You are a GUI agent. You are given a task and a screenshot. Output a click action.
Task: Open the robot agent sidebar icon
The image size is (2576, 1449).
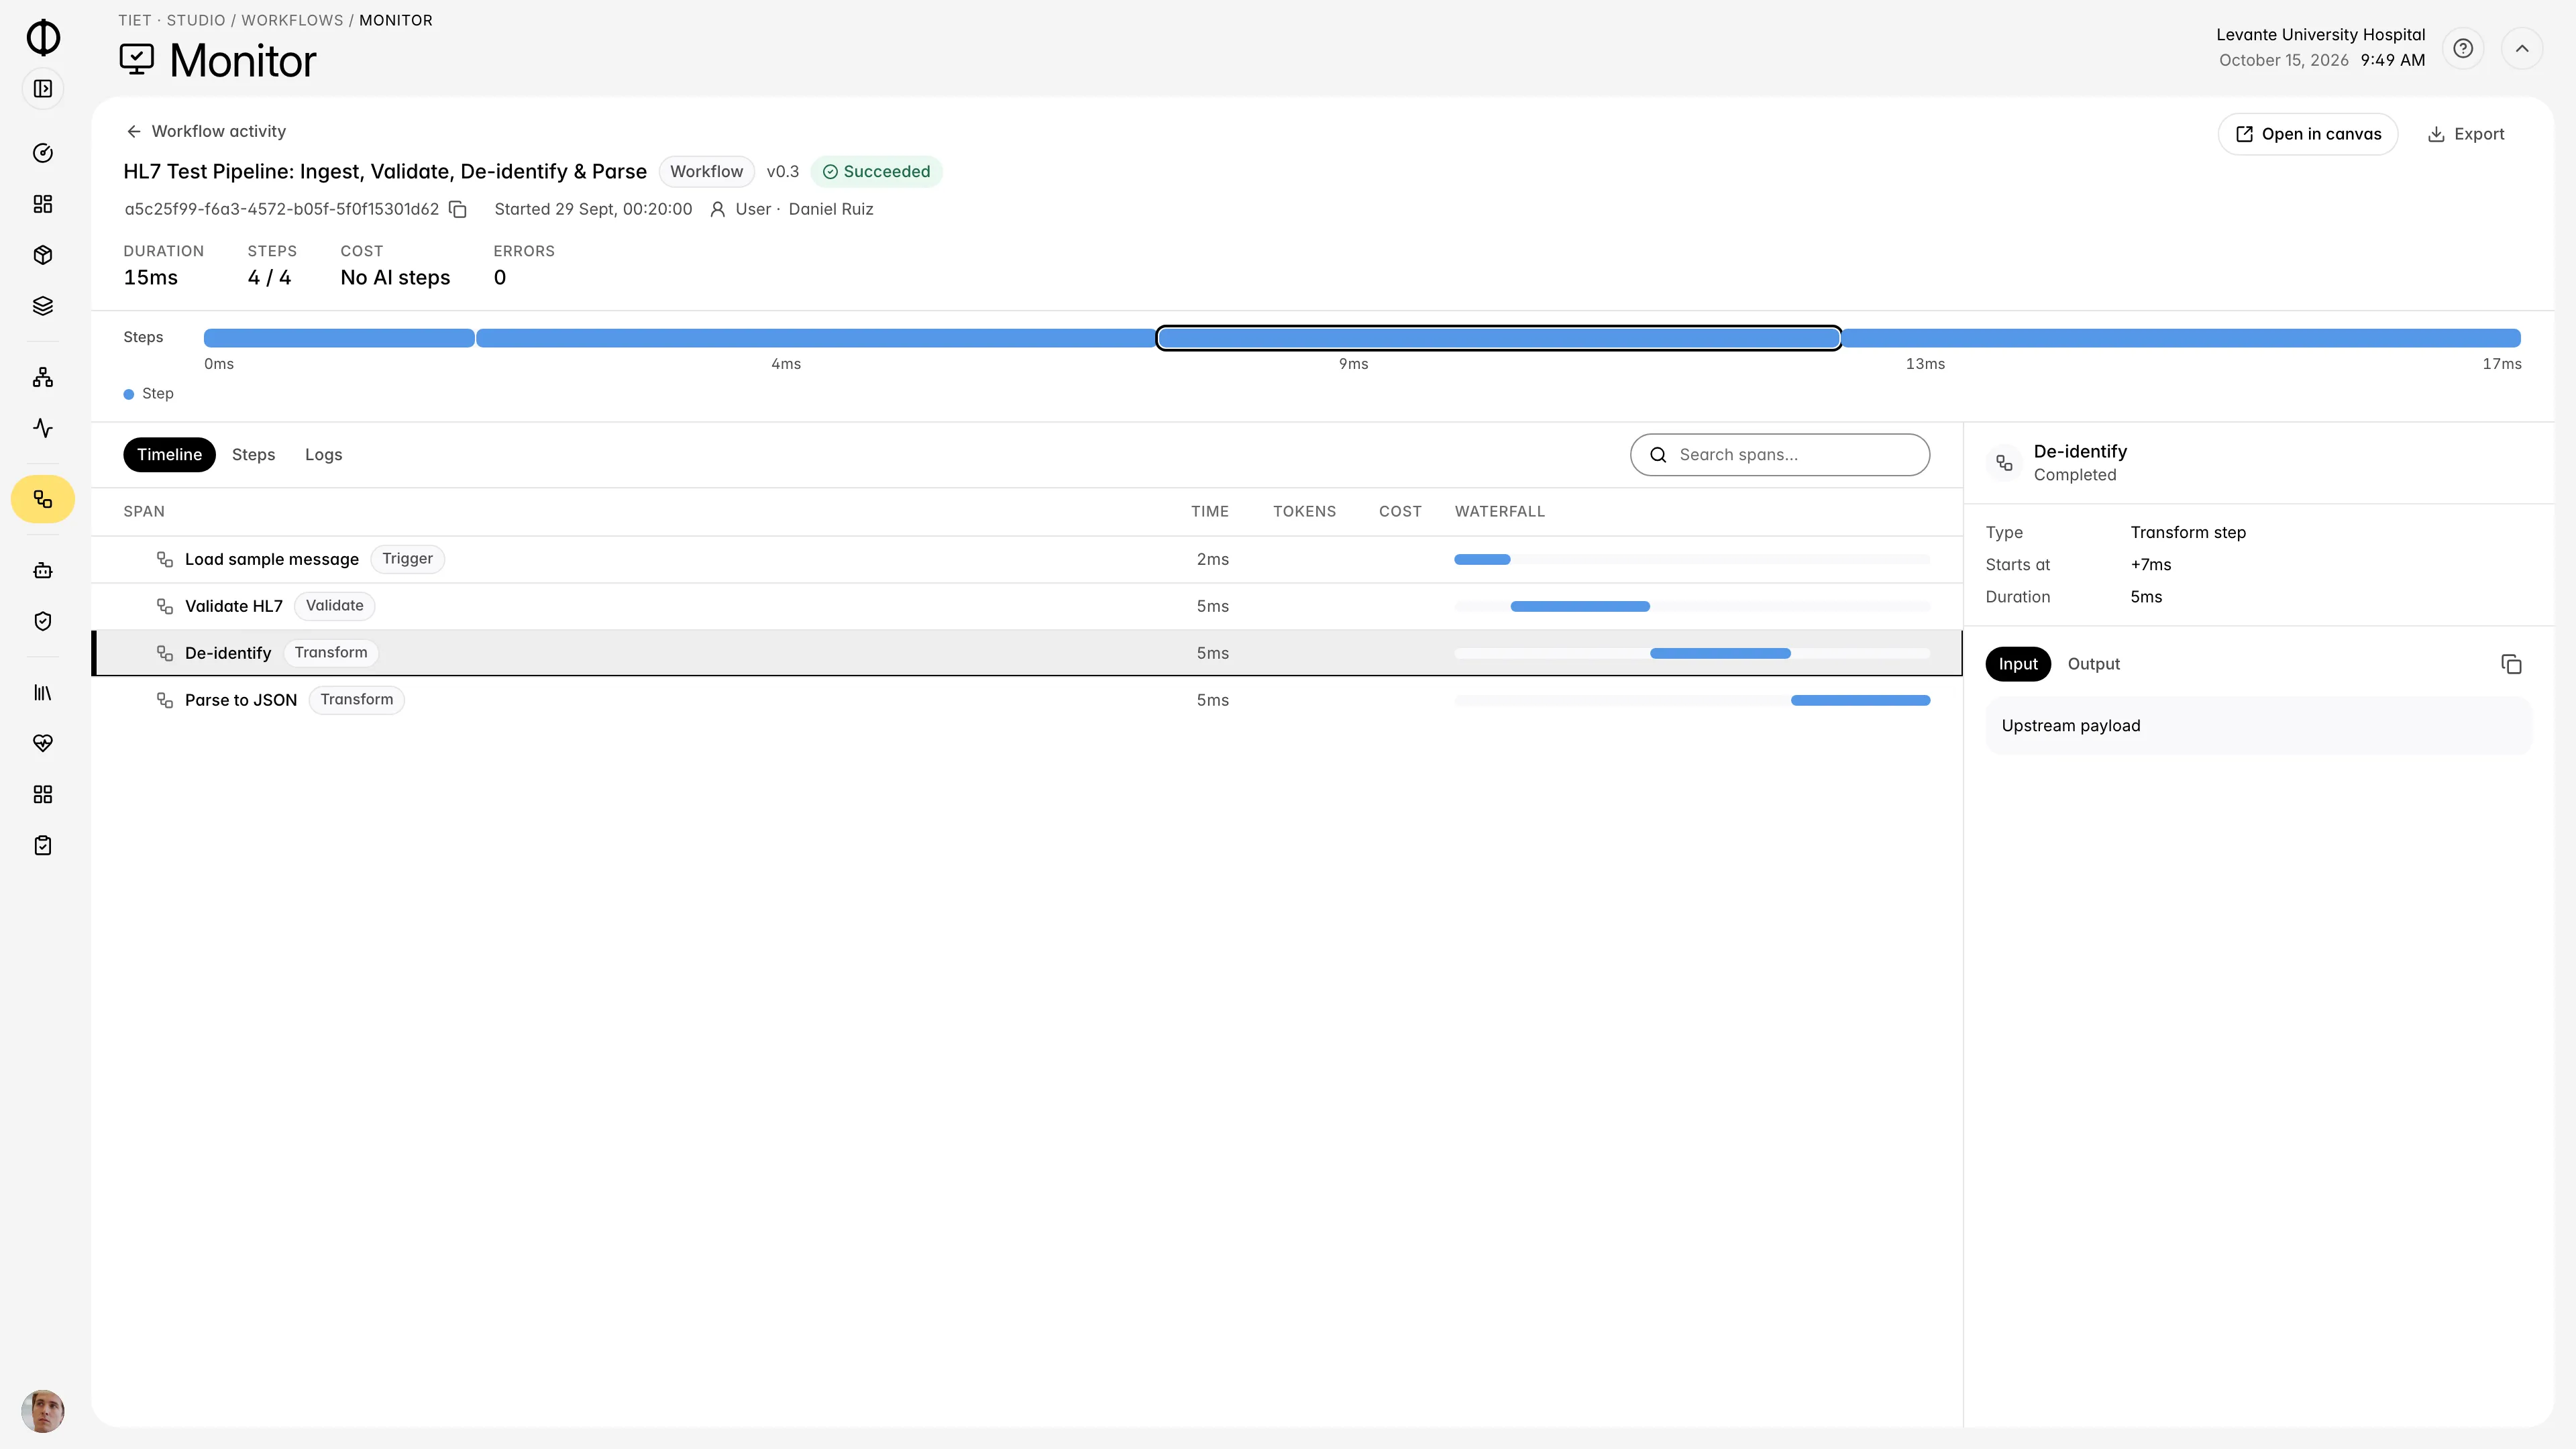(x=43, y=570)
